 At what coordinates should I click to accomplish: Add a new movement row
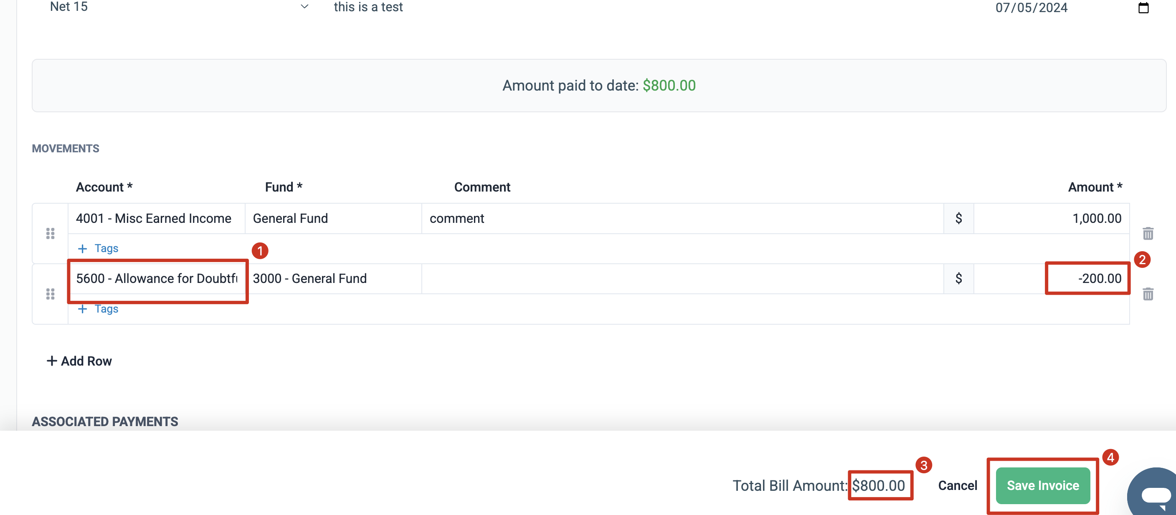click(79, 361)
